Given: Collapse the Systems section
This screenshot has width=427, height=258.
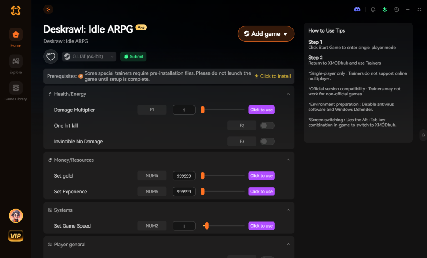Looking at the screenshot, I should [289, 210].
